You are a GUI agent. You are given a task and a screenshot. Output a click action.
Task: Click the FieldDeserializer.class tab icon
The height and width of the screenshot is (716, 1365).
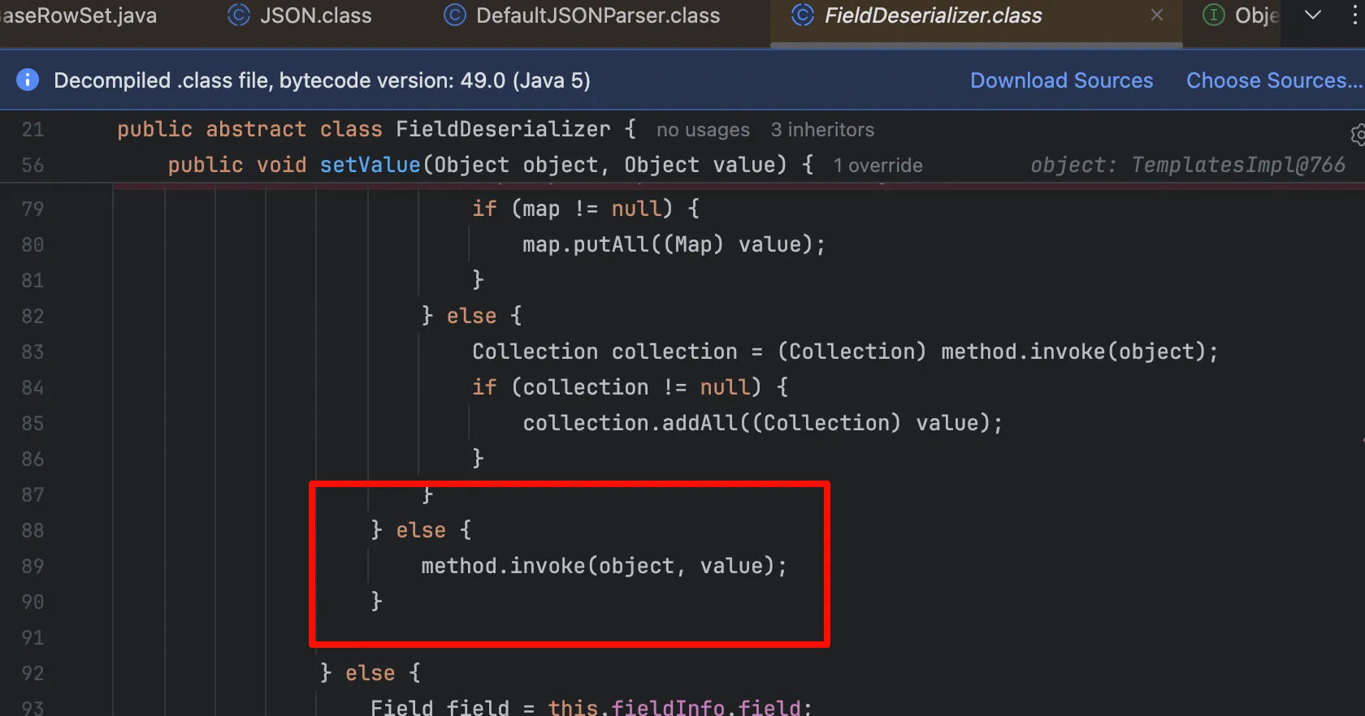click(x=802, y=15)
